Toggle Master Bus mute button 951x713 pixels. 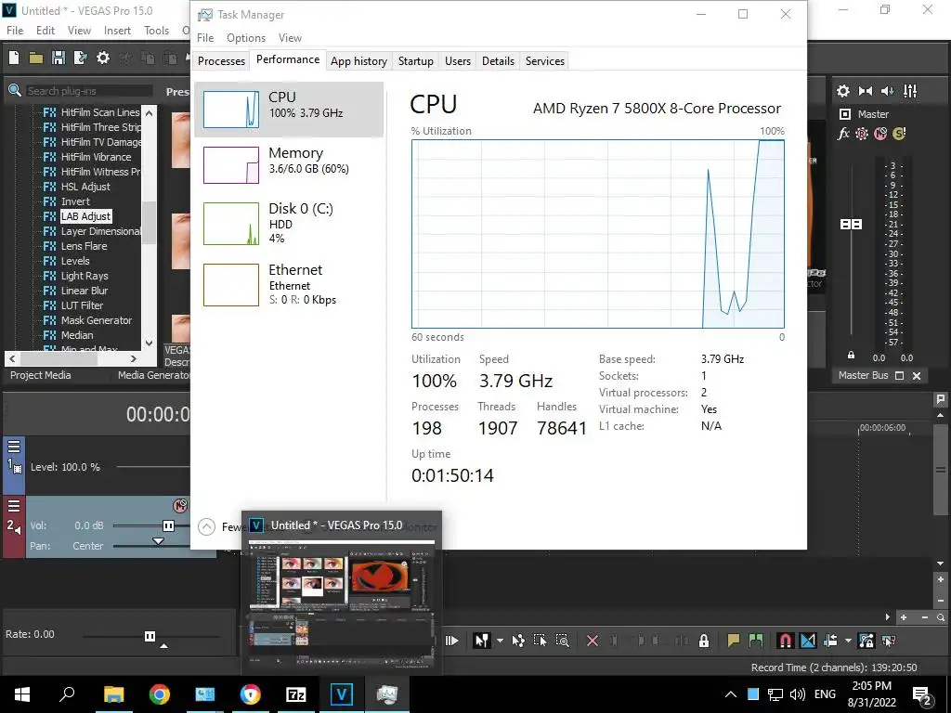880,134
